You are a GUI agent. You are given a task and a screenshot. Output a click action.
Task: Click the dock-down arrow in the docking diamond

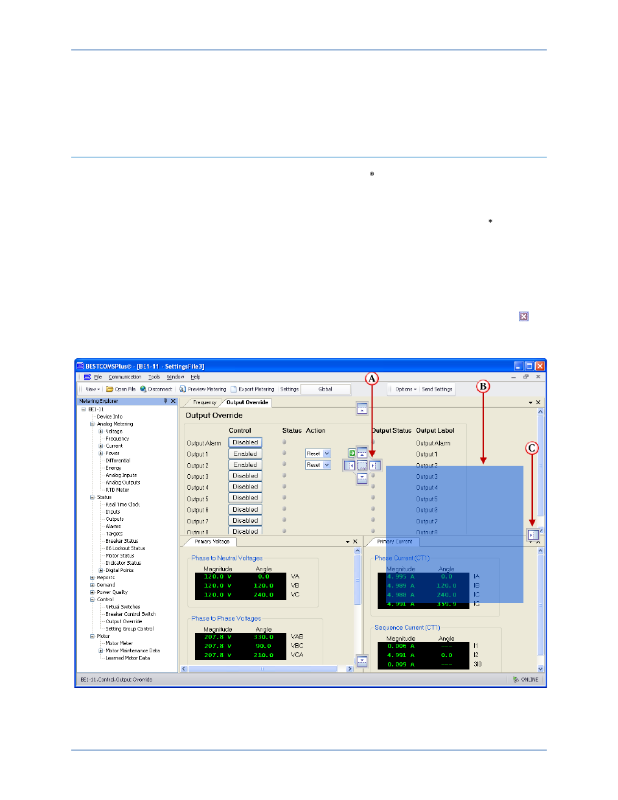(362, 477)
